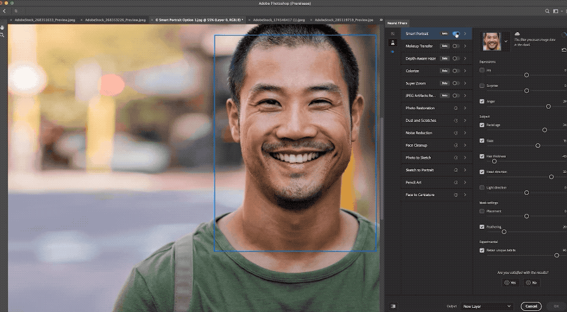Toggle the preview changes icon at bottom
The image size is (567, 312).
[393, 306]
